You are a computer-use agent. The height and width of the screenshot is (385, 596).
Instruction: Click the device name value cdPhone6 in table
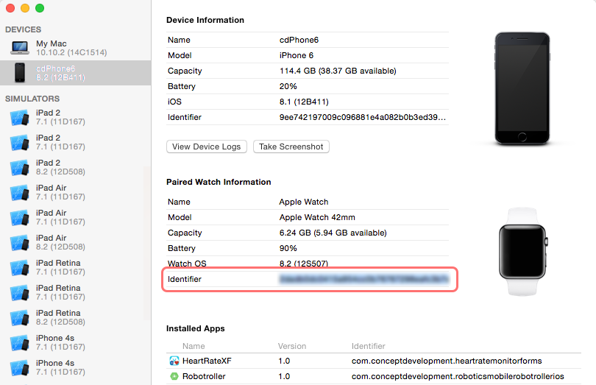[299, 40]
